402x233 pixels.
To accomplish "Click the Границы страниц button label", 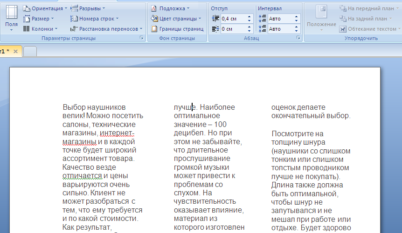I will 181,29.
